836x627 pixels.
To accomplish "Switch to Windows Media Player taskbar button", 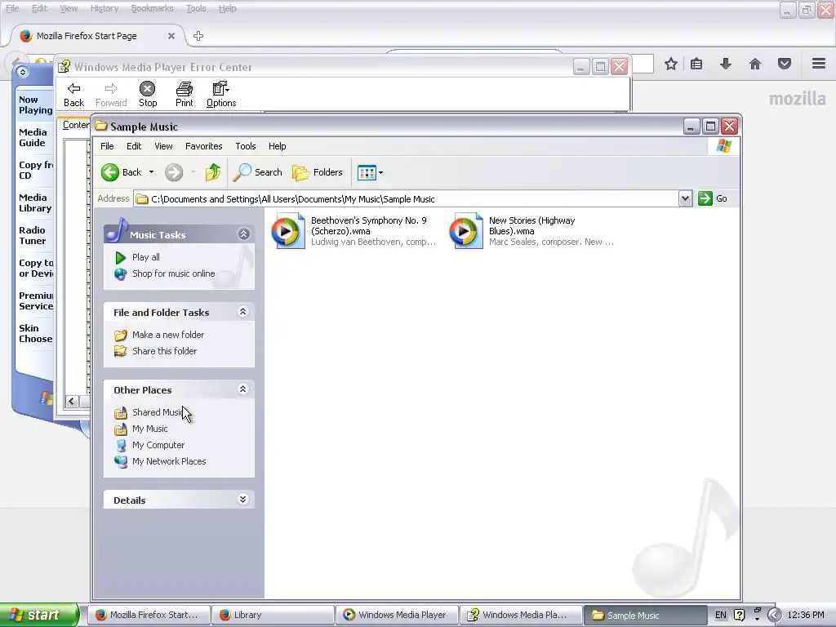I will 397,615.
